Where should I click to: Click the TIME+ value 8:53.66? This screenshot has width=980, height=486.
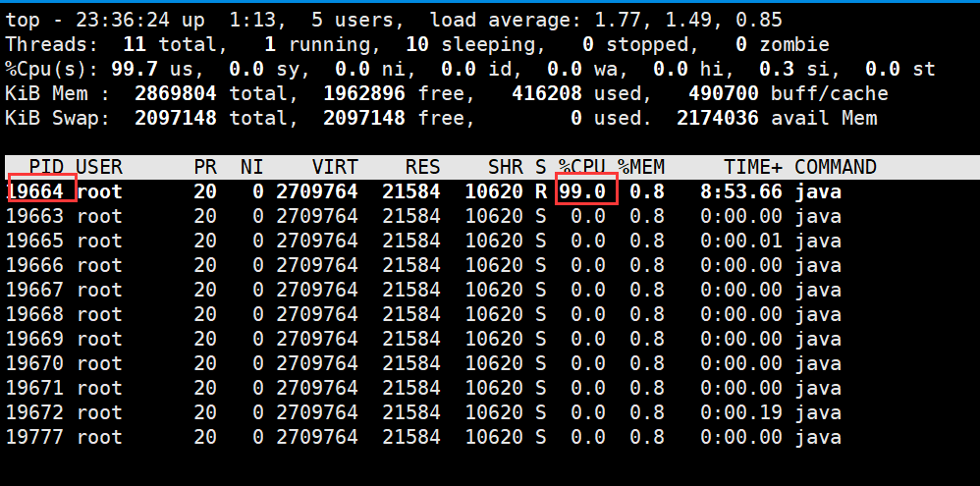(x=741, y=191)
